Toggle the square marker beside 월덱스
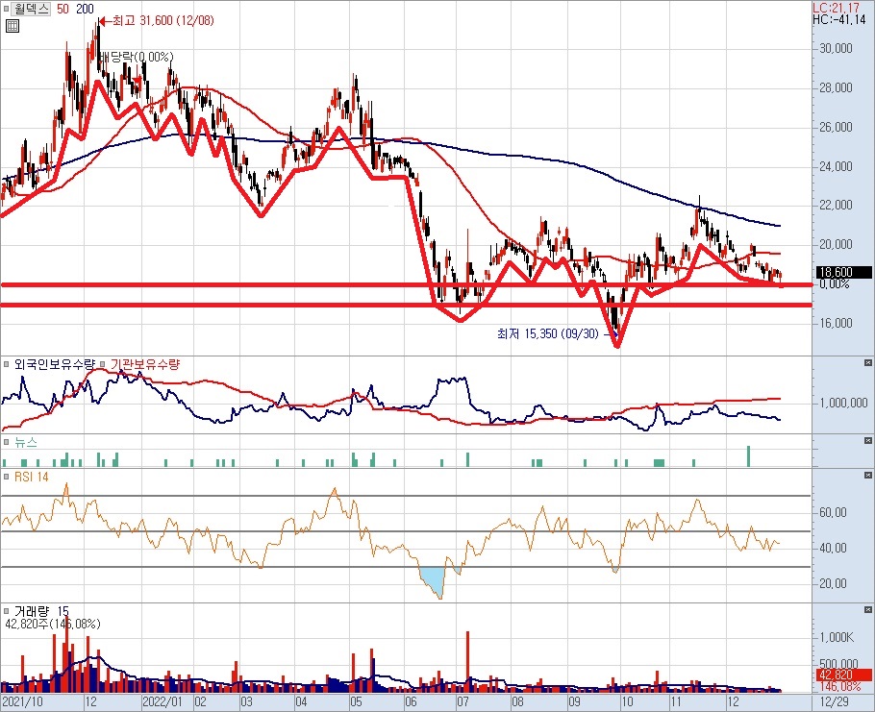Viewport: 875px width, 712px height. coord(6,9)
